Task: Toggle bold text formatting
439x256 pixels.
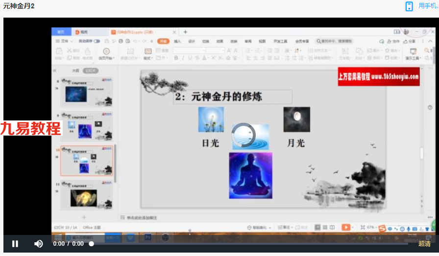Action: pyautogui.click(x=176, y=58)
